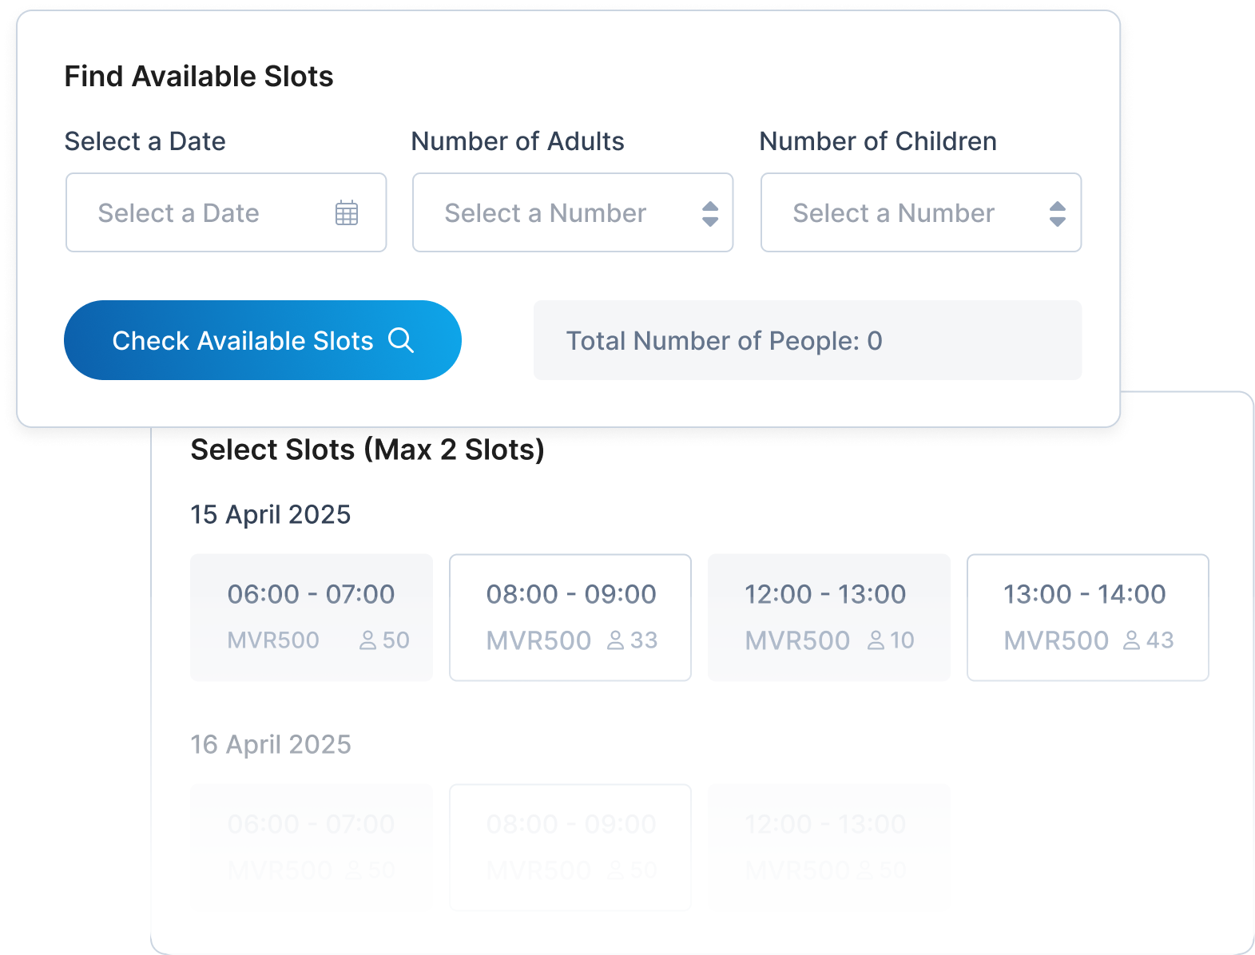Select the 13:00 - 14:00 slot on 15 April
Screen dimensions: 1255x955
(x=1087, y=616)
